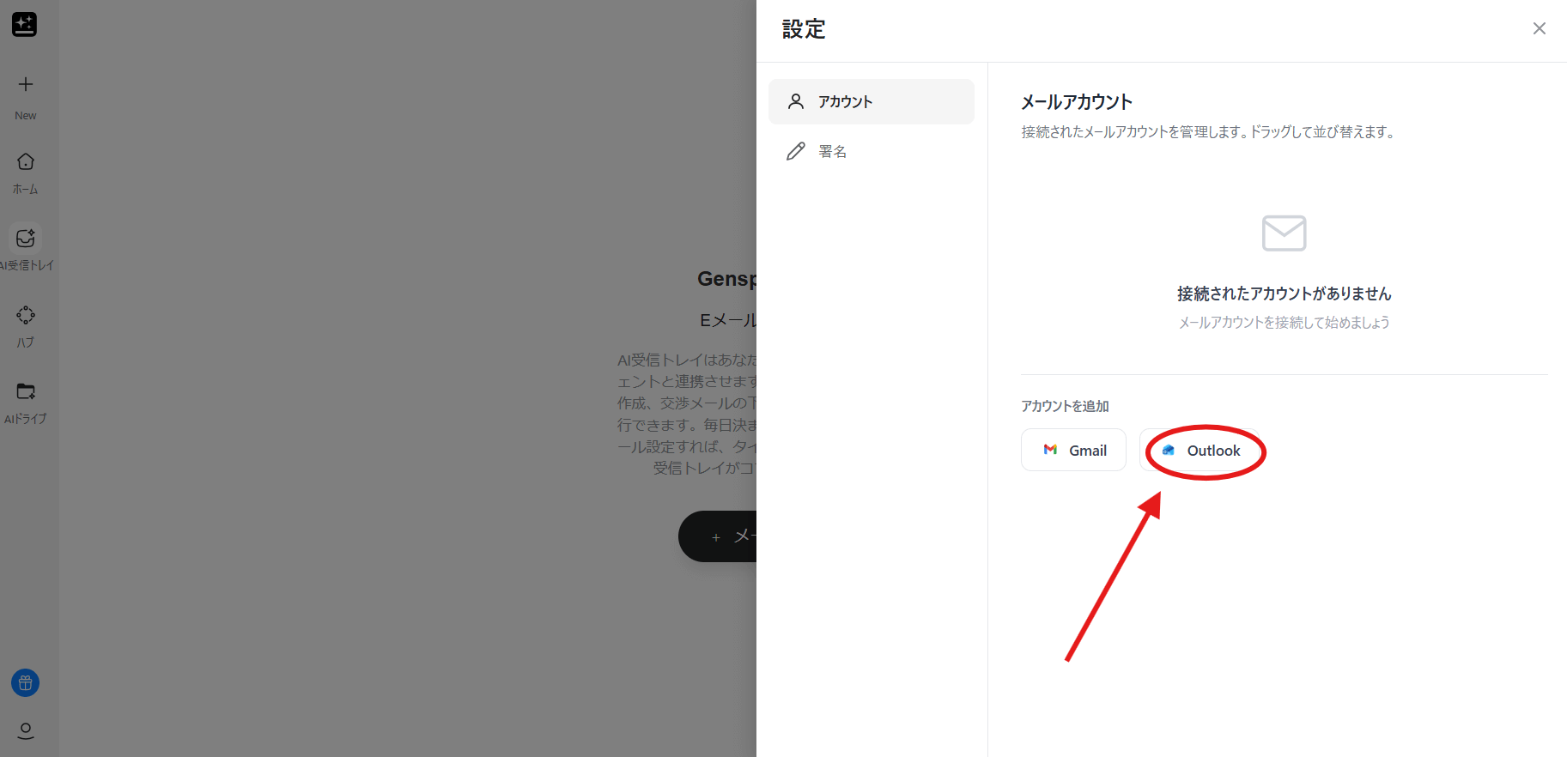
Task: Select the アカウント settings tab
Action: (871, 102)
